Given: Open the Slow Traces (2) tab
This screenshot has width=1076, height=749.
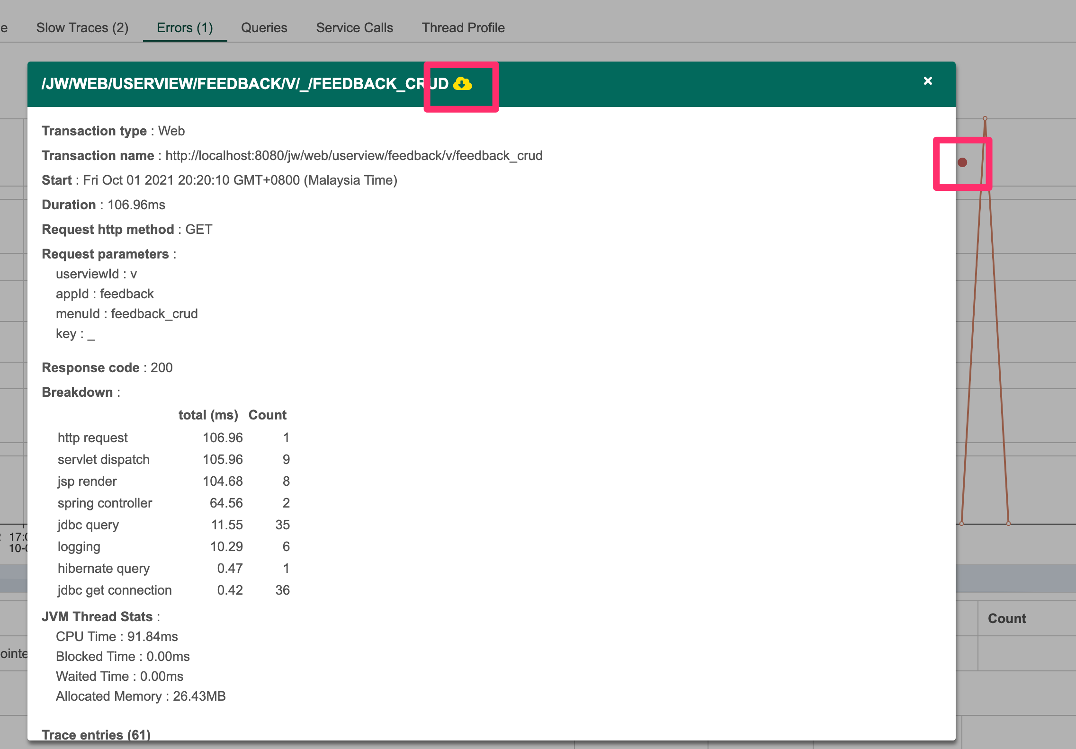Looking at the screenshot, I should point(82,27).
